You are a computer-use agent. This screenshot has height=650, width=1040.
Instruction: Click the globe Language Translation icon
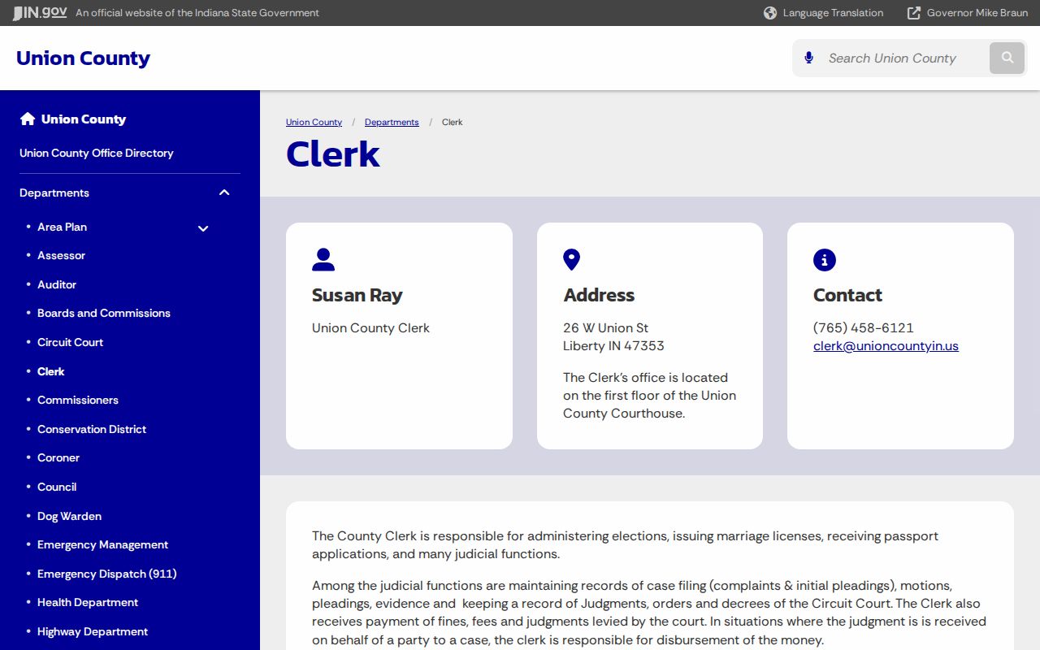[x=770, y=13]
